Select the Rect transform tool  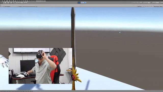10,3
